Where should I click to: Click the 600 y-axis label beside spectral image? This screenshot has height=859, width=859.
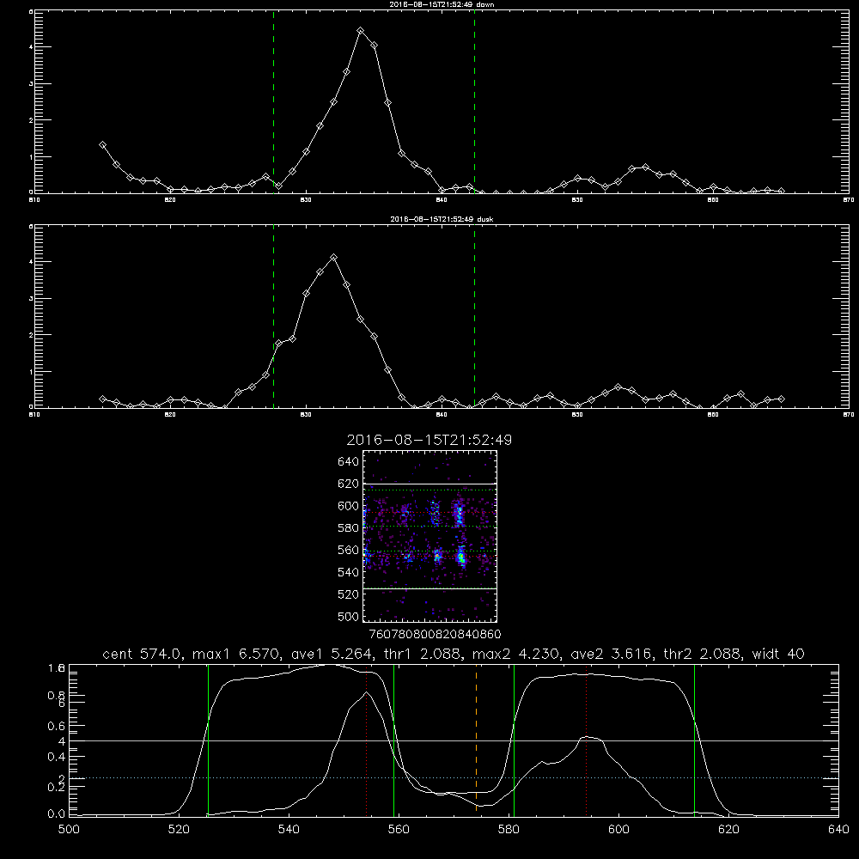click(x=349, y=506)
